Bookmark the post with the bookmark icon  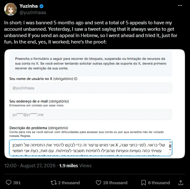pos(144,183)
